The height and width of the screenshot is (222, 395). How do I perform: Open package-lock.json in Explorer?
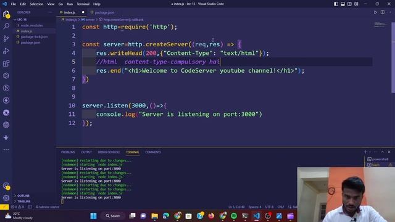coord(34,37)
